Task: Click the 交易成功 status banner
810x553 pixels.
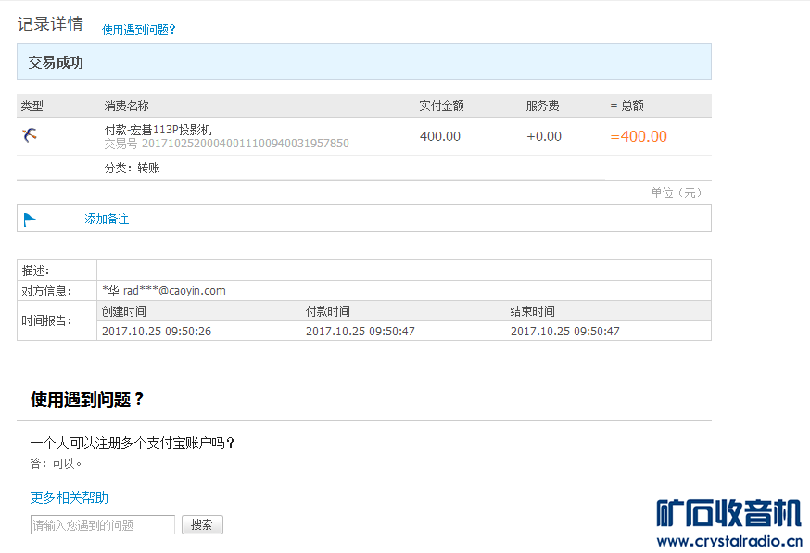Action: coord(364,61)
